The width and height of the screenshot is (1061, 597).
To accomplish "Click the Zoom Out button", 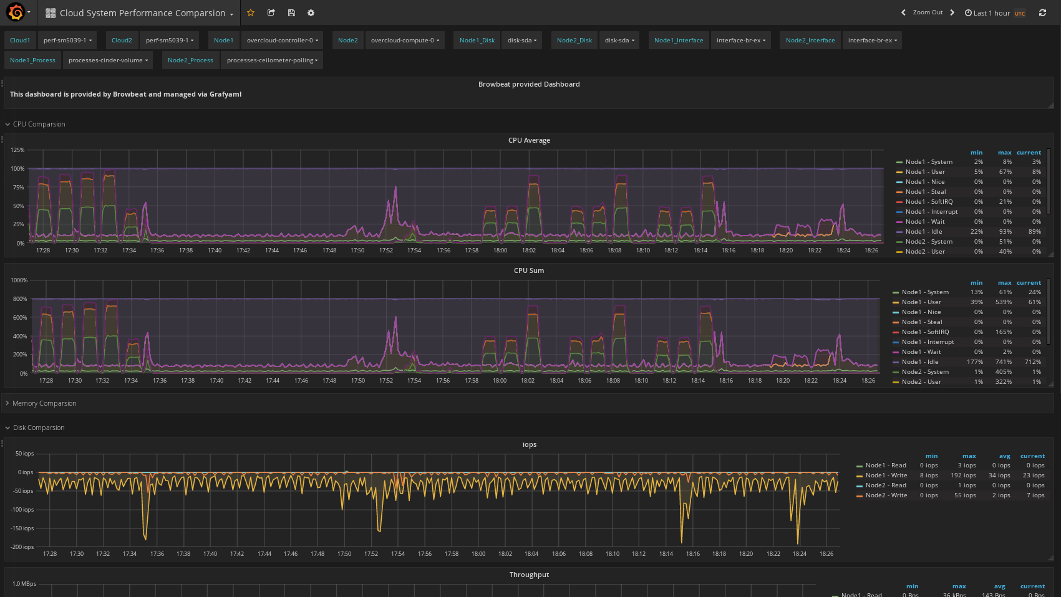I will tap(928, 12).
